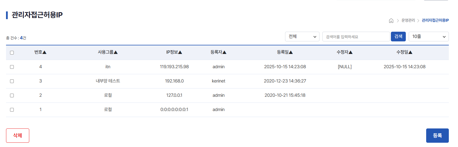Click the home icon in breadcrumb
The image size is (458, 147).
tap(391, 21)
